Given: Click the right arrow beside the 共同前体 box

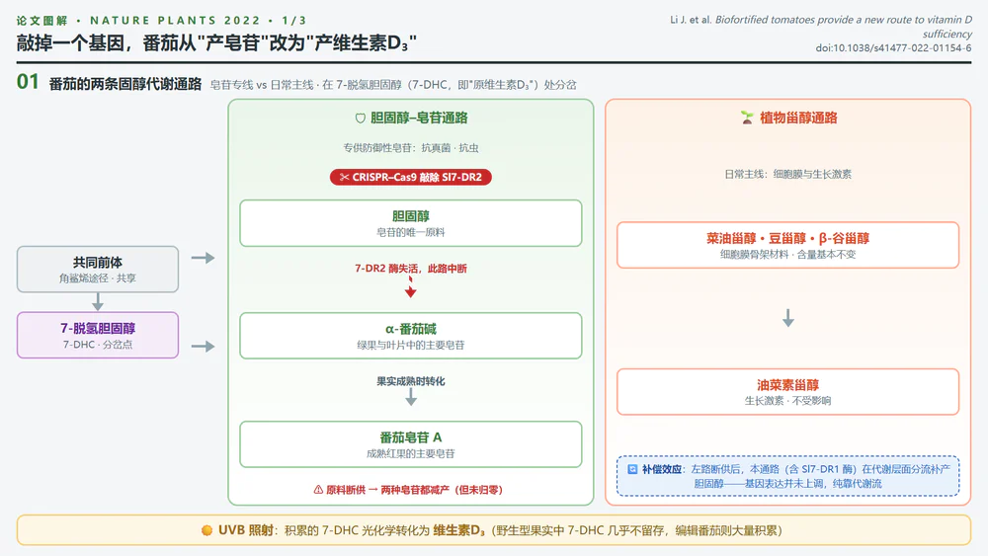Looking at the screenshot, I should coord(203,258).
